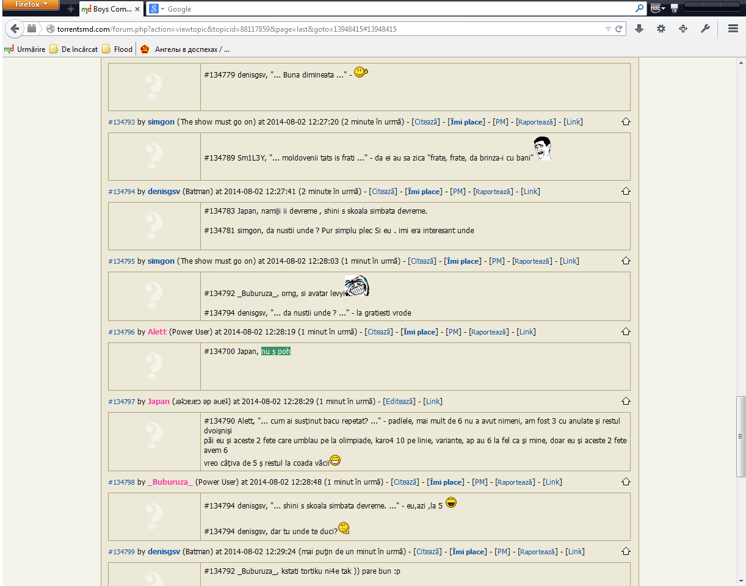746x586 pixels.
Task: Reload the page with the refresh icon
Action: pyautogui.click(x=618, y=29)
